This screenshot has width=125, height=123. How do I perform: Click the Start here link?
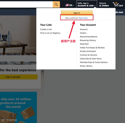pyautogui.click(x=83, y=18)
